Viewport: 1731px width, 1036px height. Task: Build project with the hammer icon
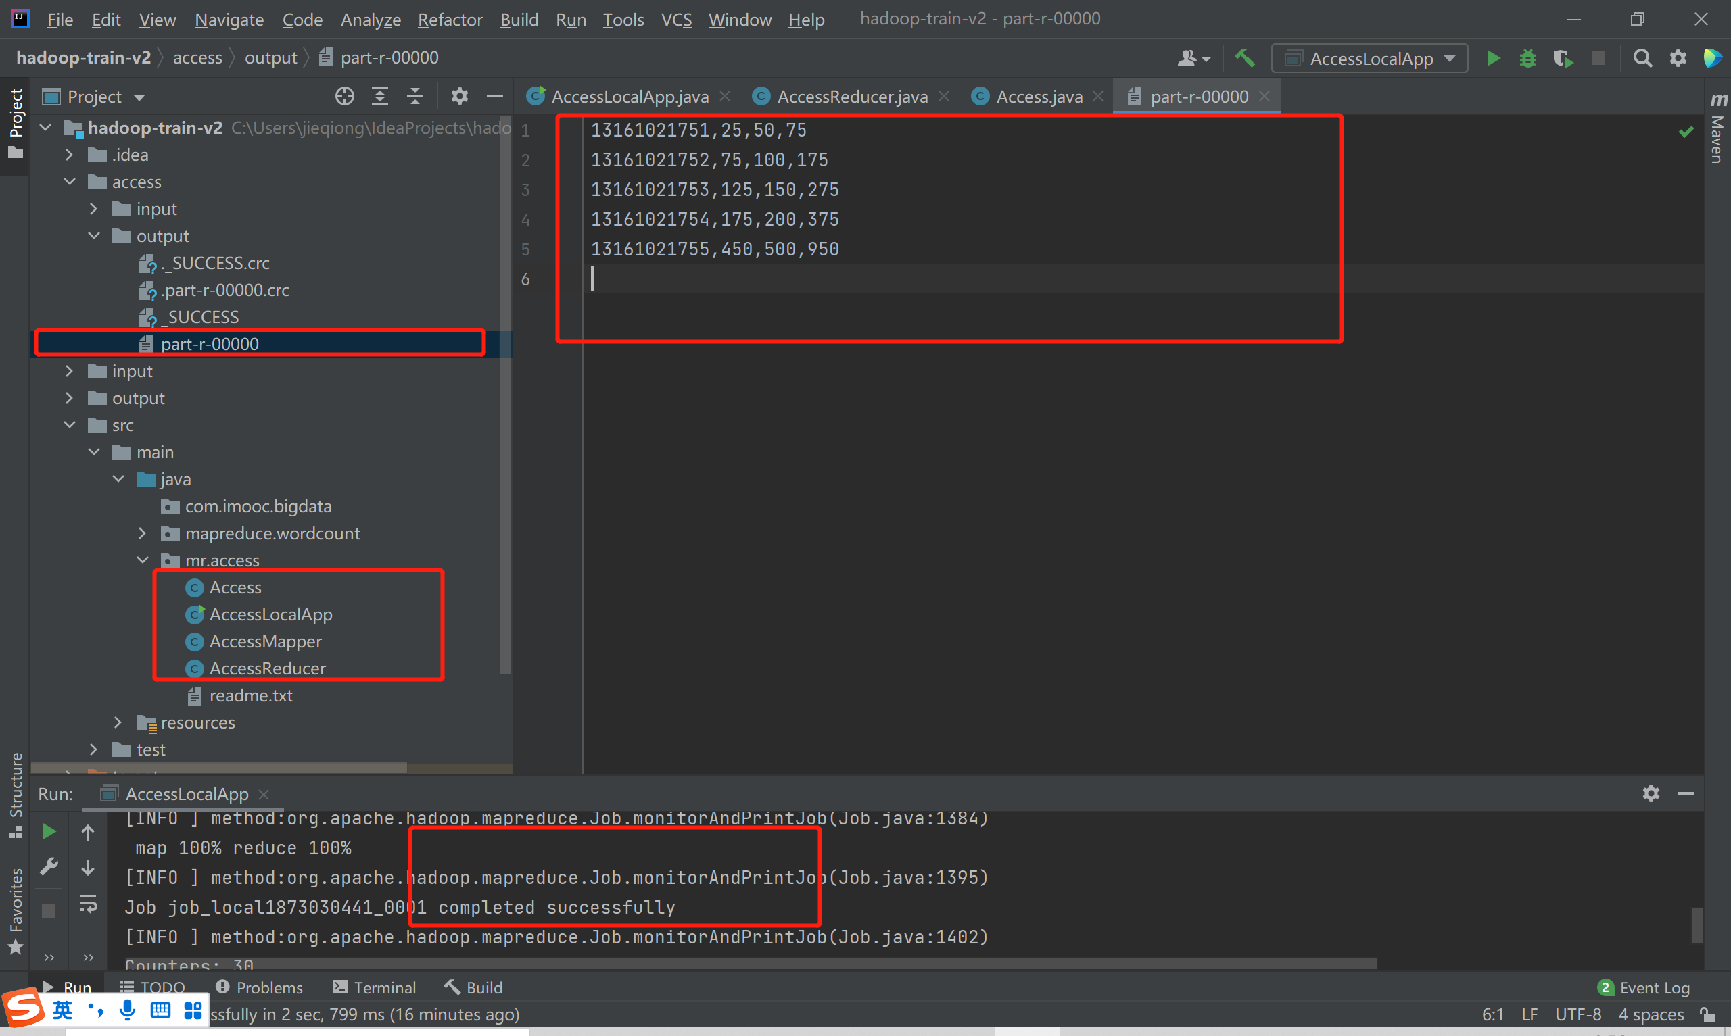(x=1244, y=59)
